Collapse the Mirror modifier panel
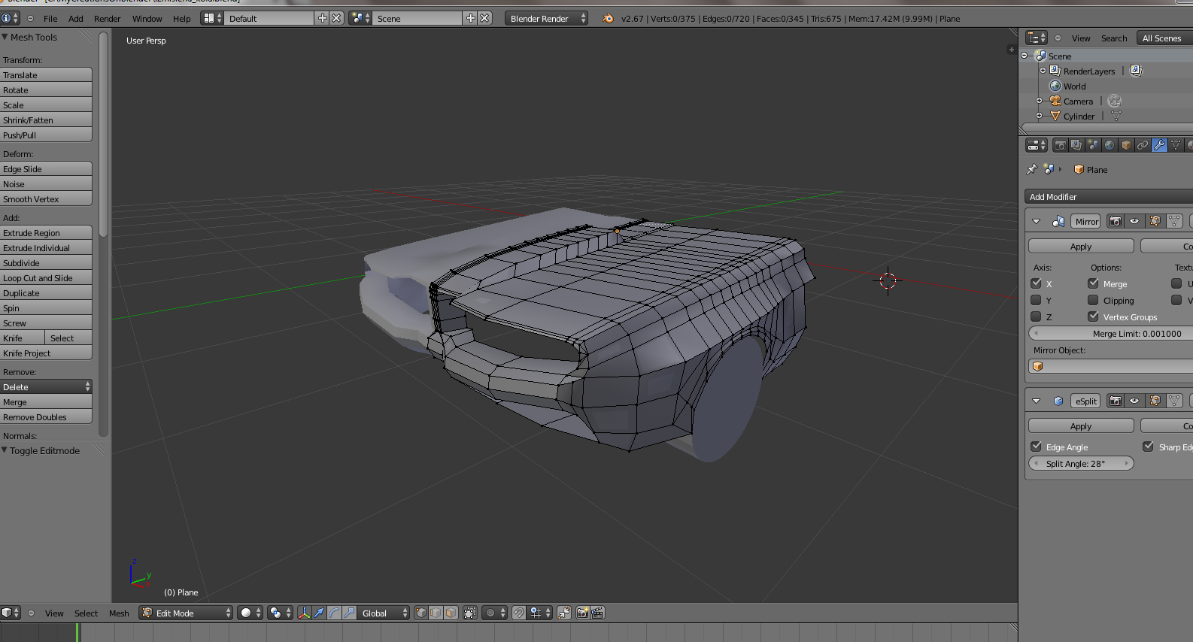This screenshot has width=1193, height=642. point(1037,221)
